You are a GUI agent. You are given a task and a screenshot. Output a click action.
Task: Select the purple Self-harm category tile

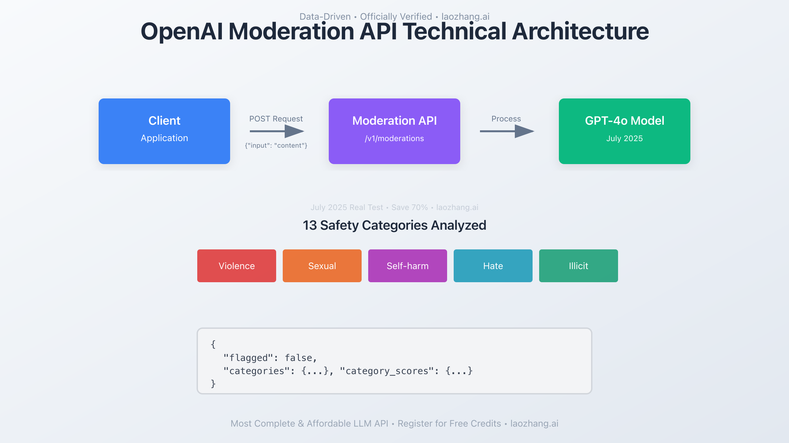click(x=408, y=266)
